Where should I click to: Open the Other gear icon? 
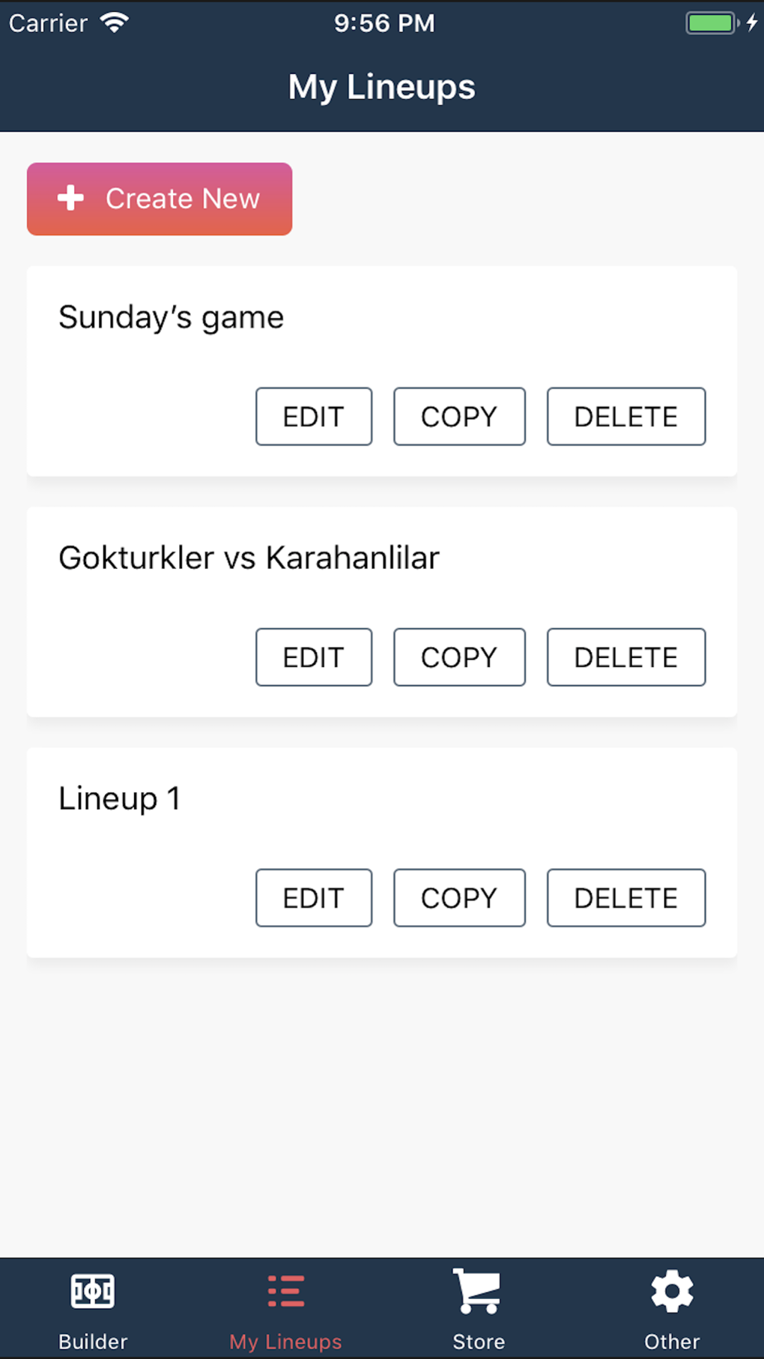click(672, 1291)
